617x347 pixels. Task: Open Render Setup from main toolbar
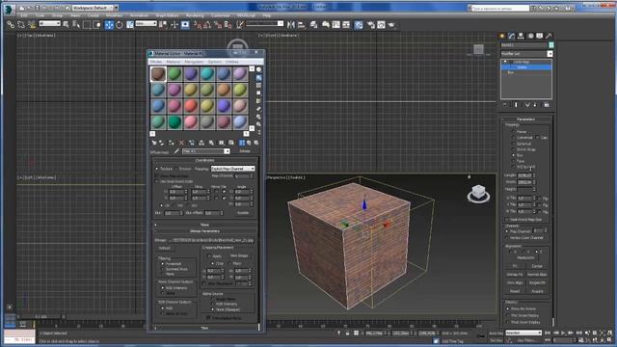(370, 25)
